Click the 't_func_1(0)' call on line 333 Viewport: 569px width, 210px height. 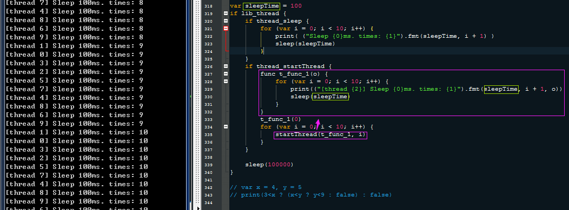pos(281,119)
